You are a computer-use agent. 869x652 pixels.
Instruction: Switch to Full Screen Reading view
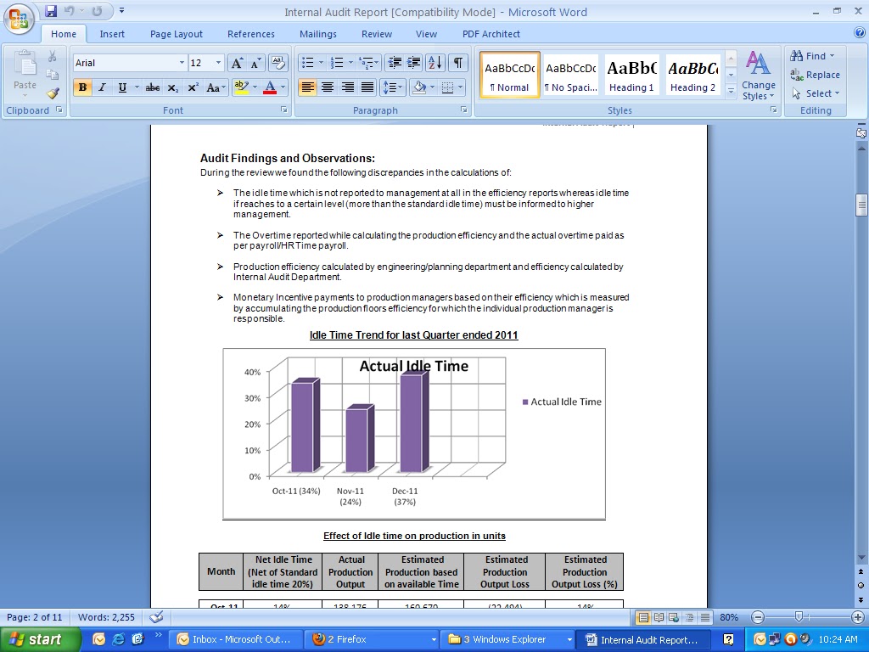coord(659,617)
